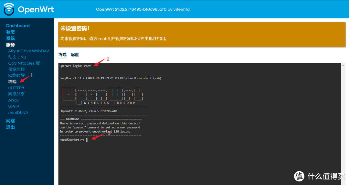Open miniDLNA service page

pyautogui.click(x=18, y=113)
